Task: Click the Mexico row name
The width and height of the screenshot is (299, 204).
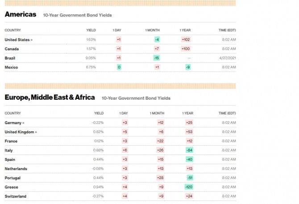Action: (11, 67)
